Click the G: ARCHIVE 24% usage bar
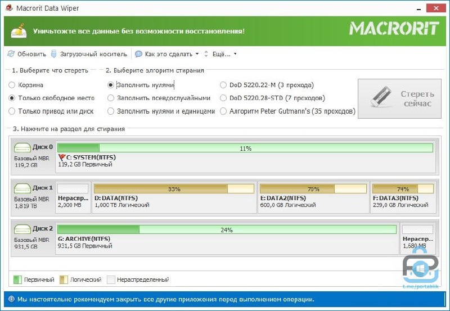450x311 pixels. pos(227,229)
